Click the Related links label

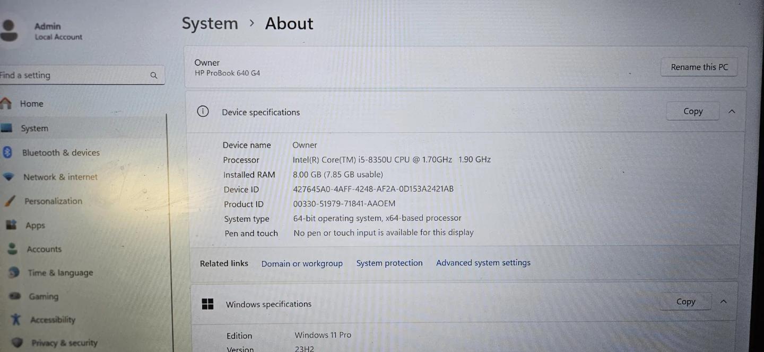224,264
